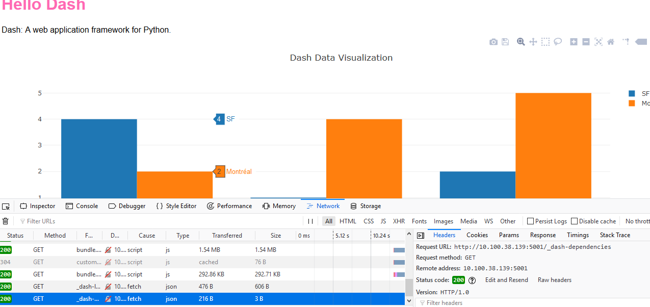Clear network log with trash icon

point(6,221)
